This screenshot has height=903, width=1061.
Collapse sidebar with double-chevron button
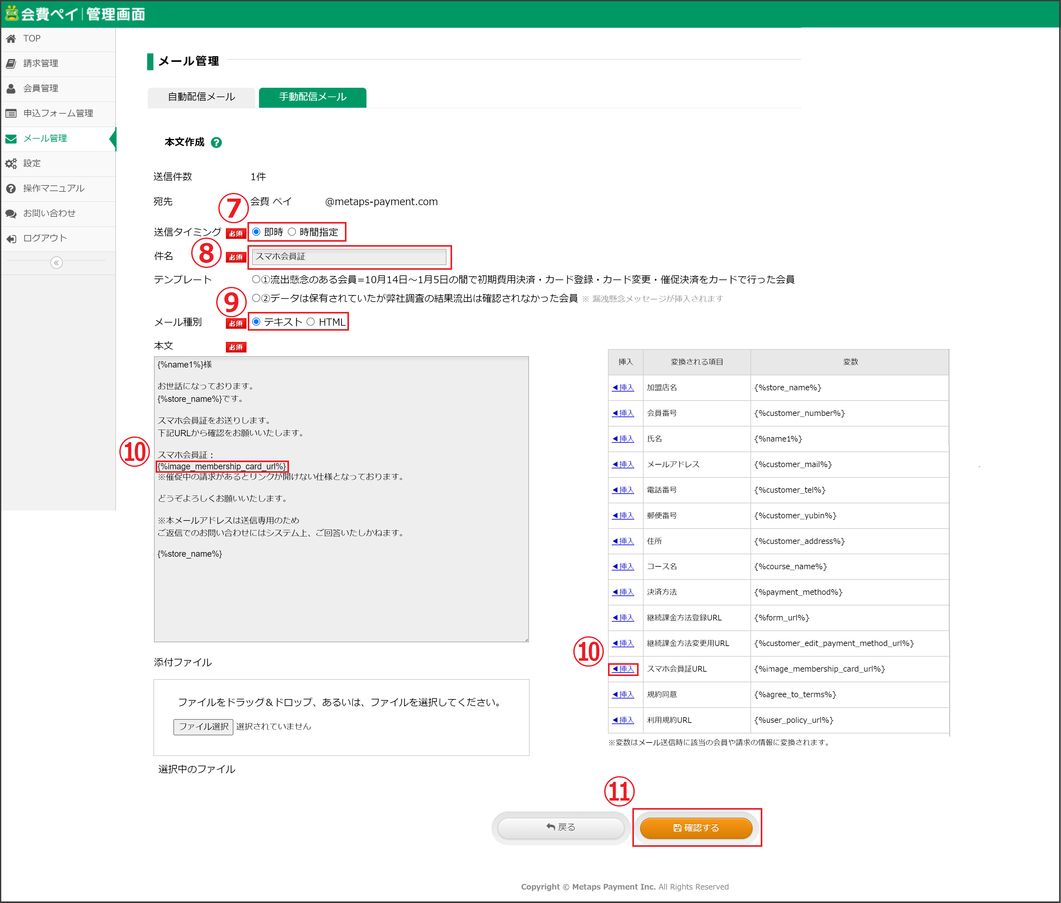[56, 263]
